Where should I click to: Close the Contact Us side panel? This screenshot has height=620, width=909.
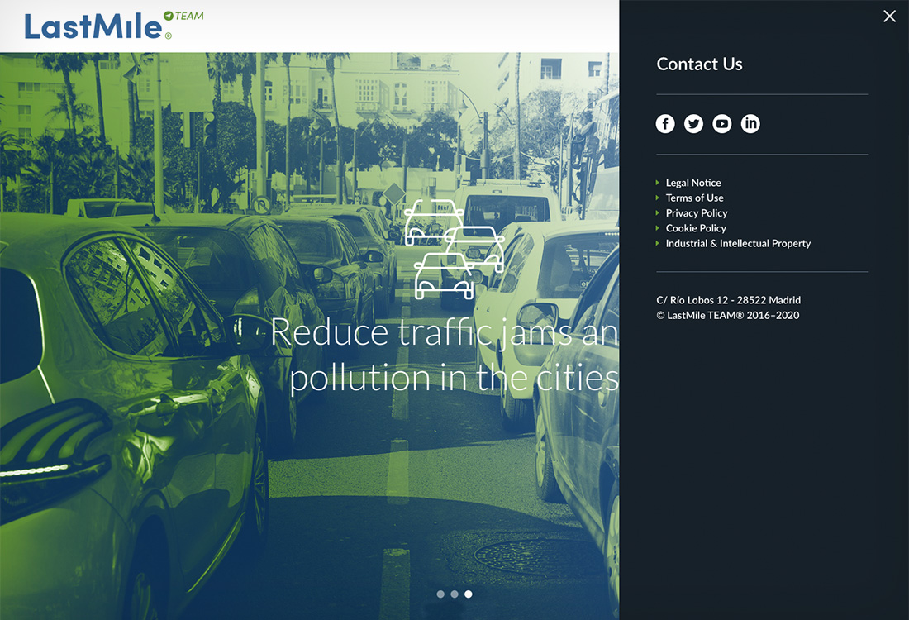click(x=889, y=17)
